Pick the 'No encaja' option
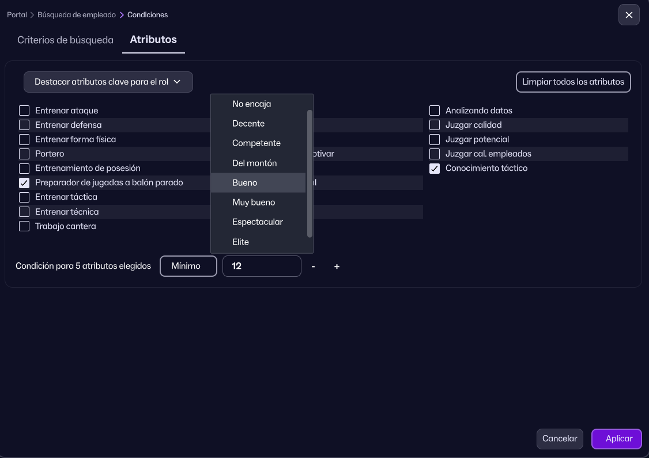The image size is (649, 458). [251, 104]
